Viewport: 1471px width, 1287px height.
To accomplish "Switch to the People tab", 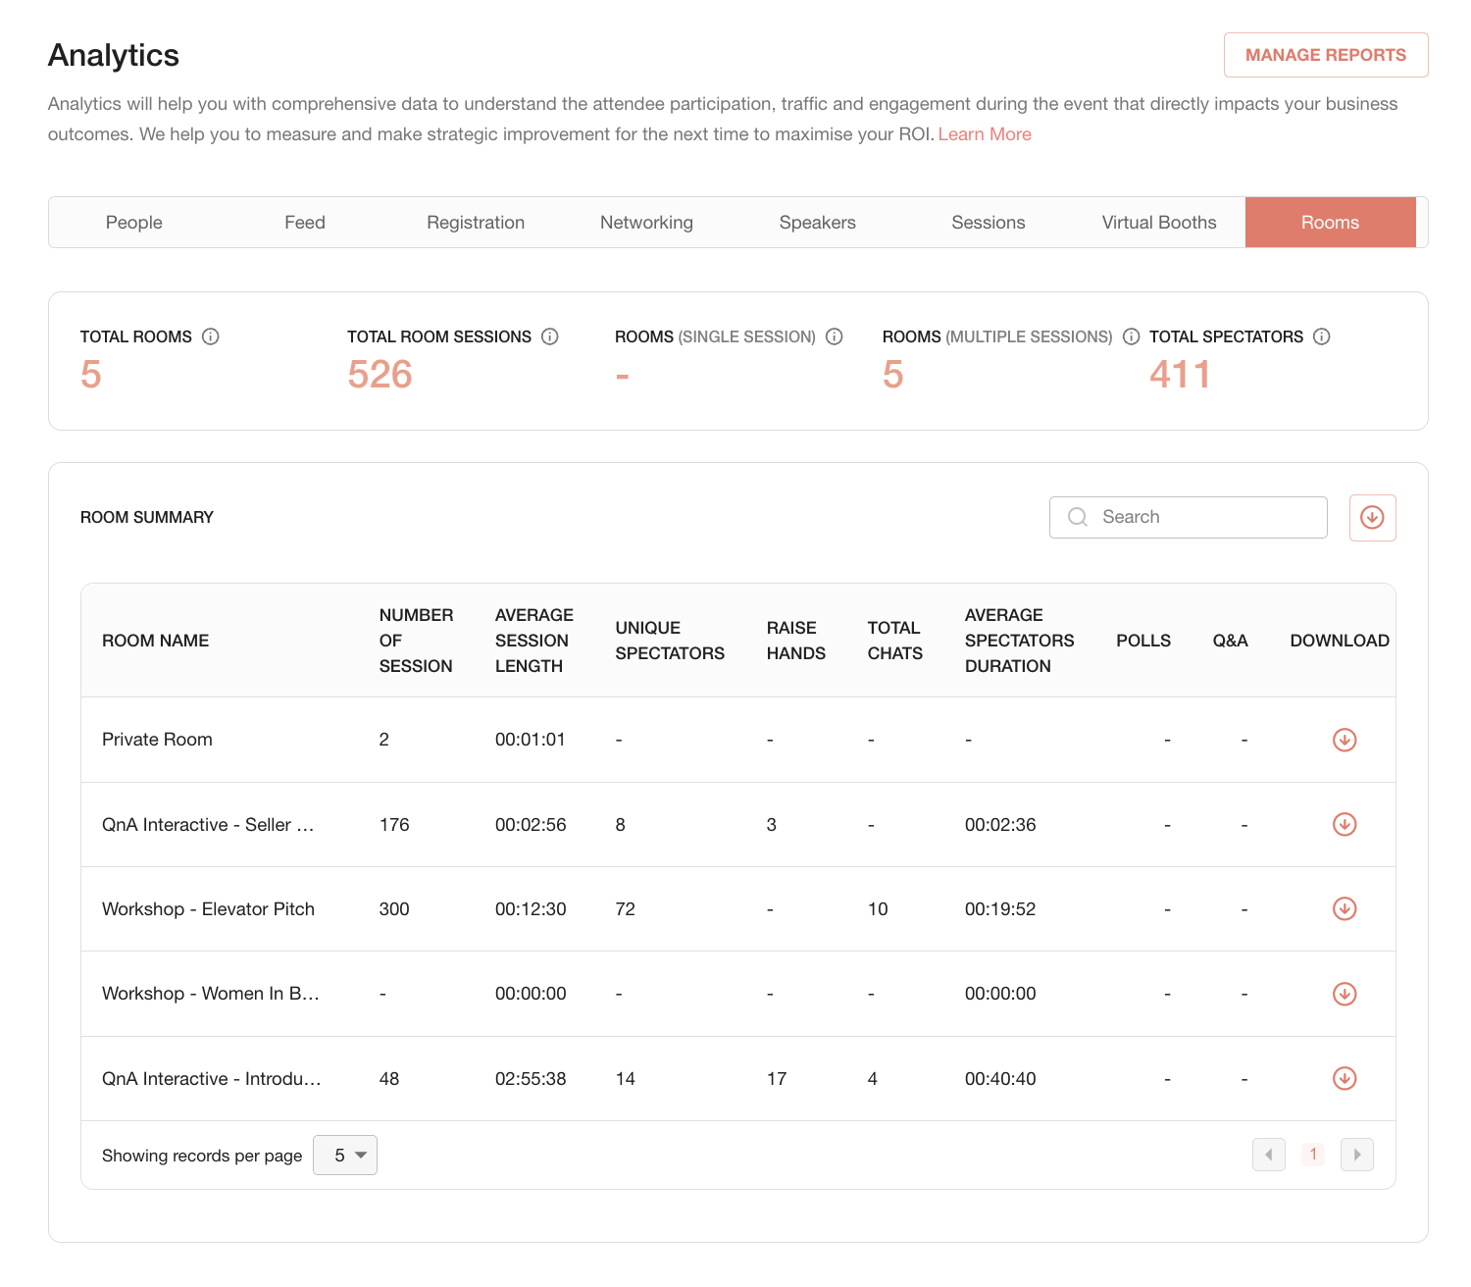I will click(x=134, y=223).
